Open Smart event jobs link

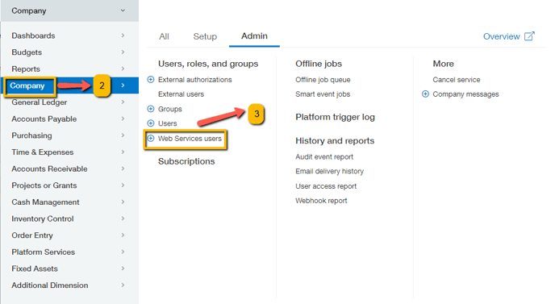click(323, 94)
